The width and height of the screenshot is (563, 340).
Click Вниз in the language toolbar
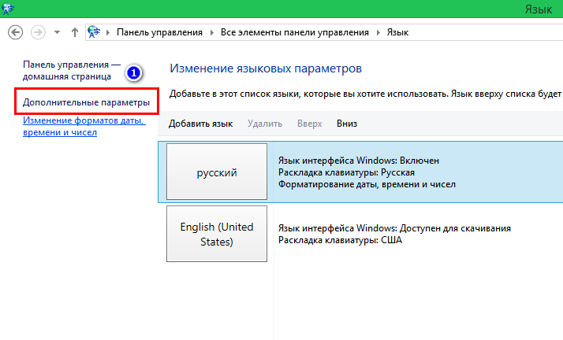(347, 124)
